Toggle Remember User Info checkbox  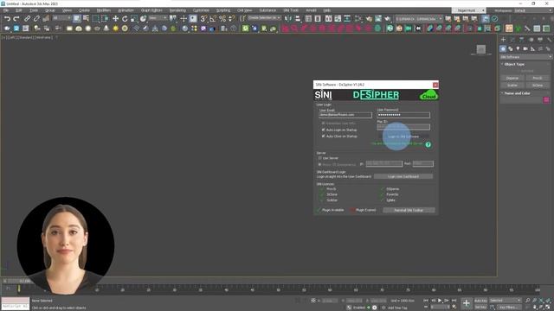[x=323, y=123]
